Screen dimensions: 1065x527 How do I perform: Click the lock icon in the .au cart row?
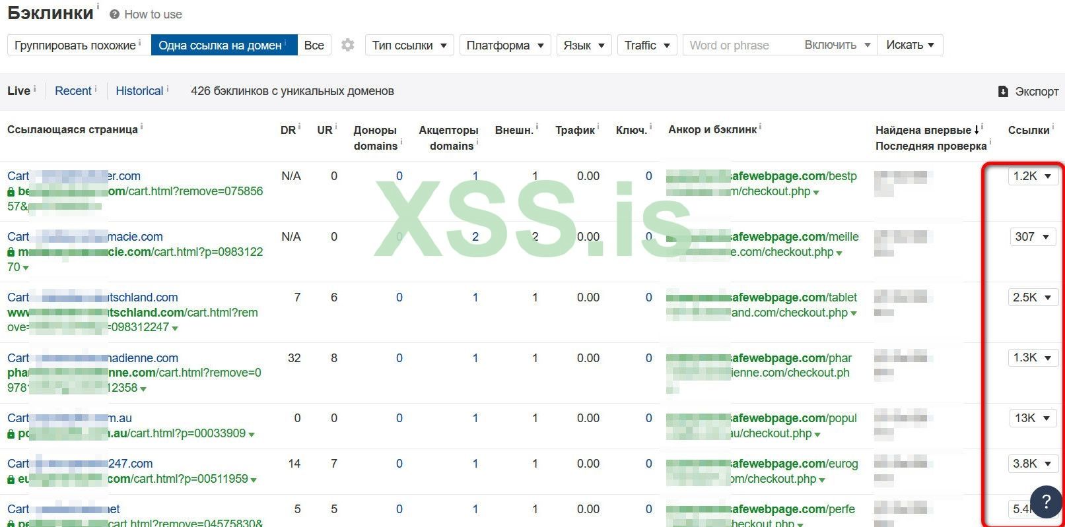coord(11,433)
